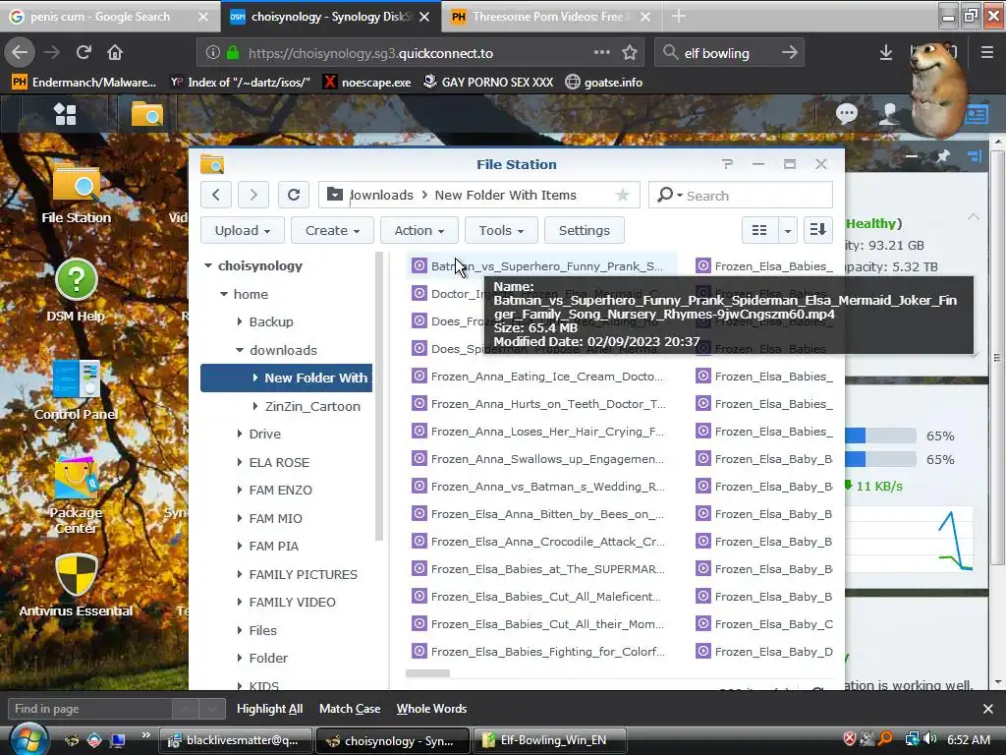Bookmark this page with star icon
The height and width of the screenshot is (755, 1006).
[x=630, y=53]
